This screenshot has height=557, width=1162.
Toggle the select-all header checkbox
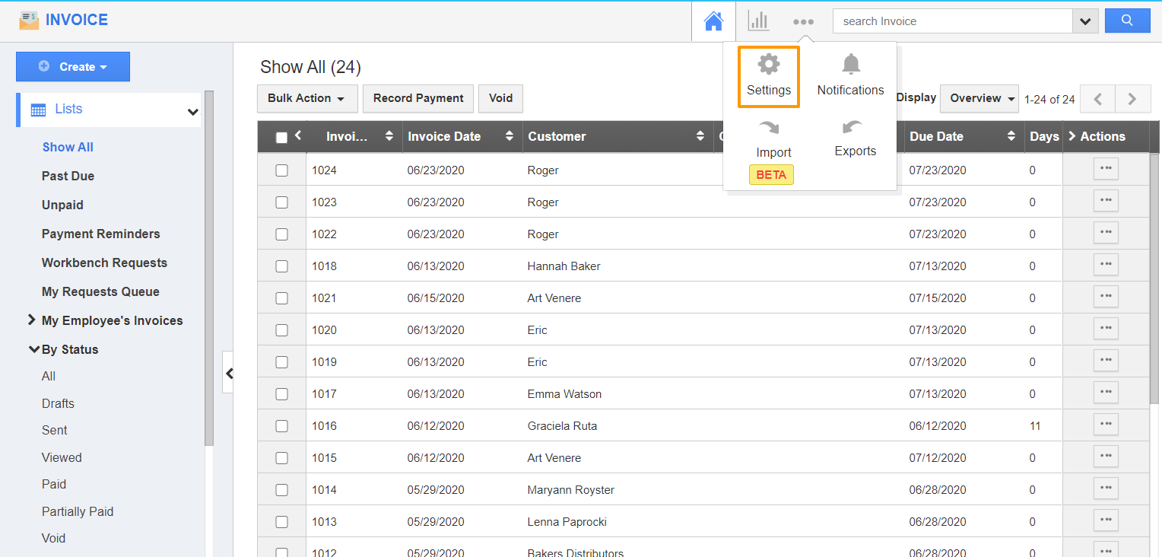281,138
